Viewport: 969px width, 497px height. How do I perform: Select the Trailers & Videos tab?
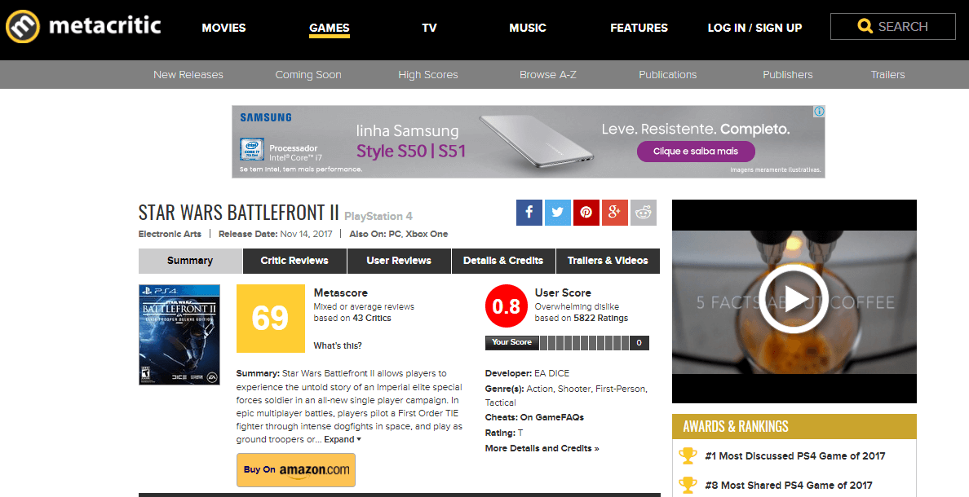pyautogui.click(x=608, y=261)
